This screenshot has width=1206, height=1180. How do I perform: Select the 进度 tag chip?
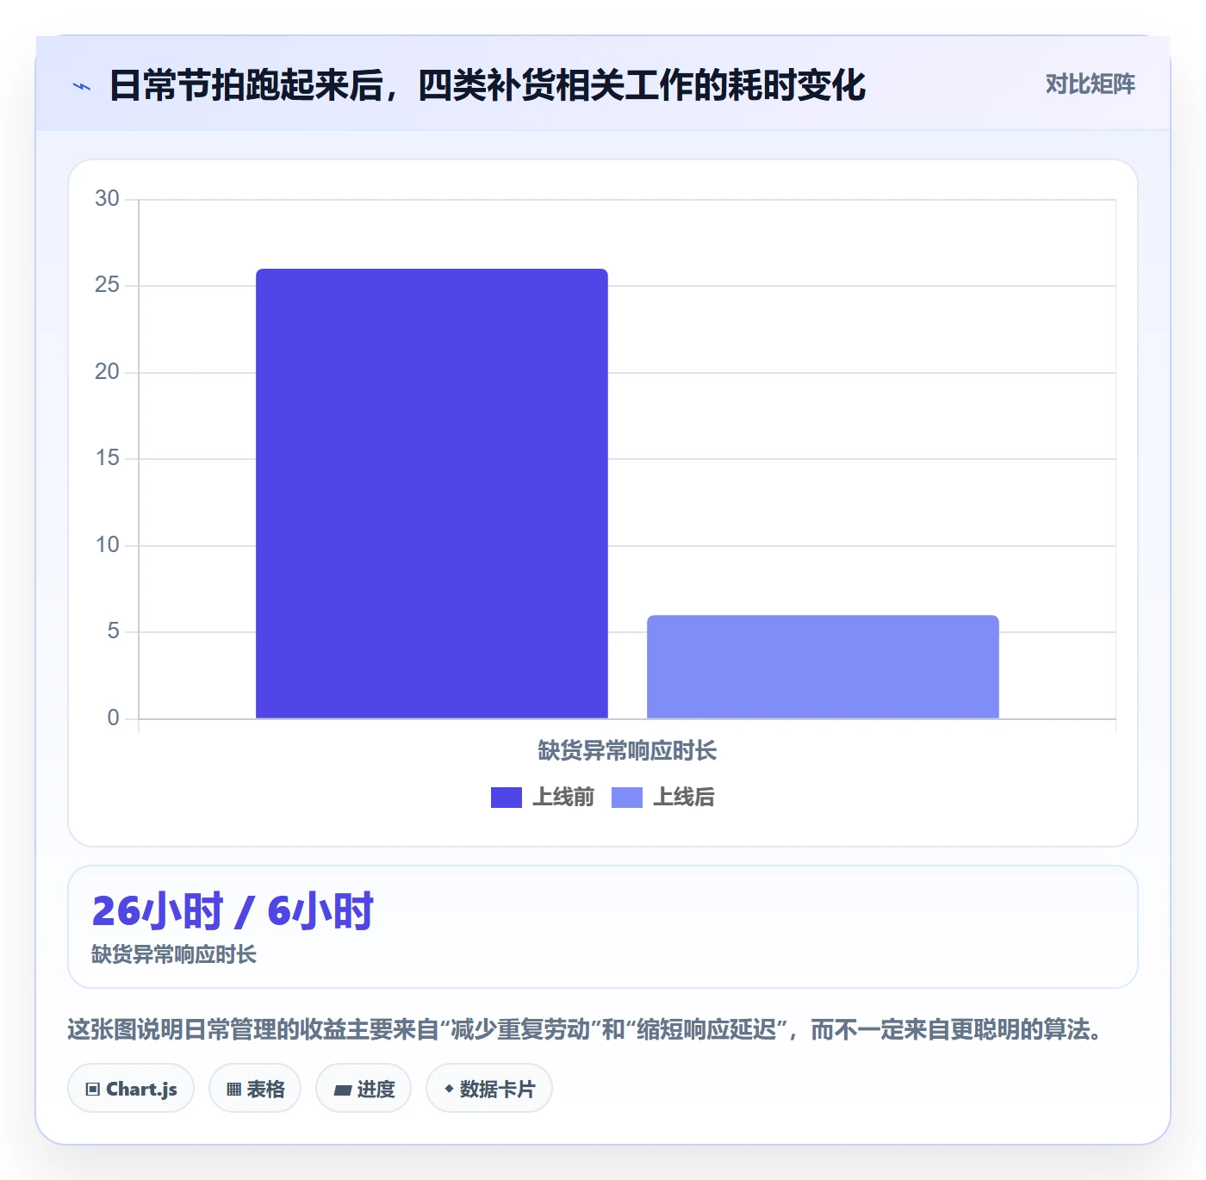364,1089
